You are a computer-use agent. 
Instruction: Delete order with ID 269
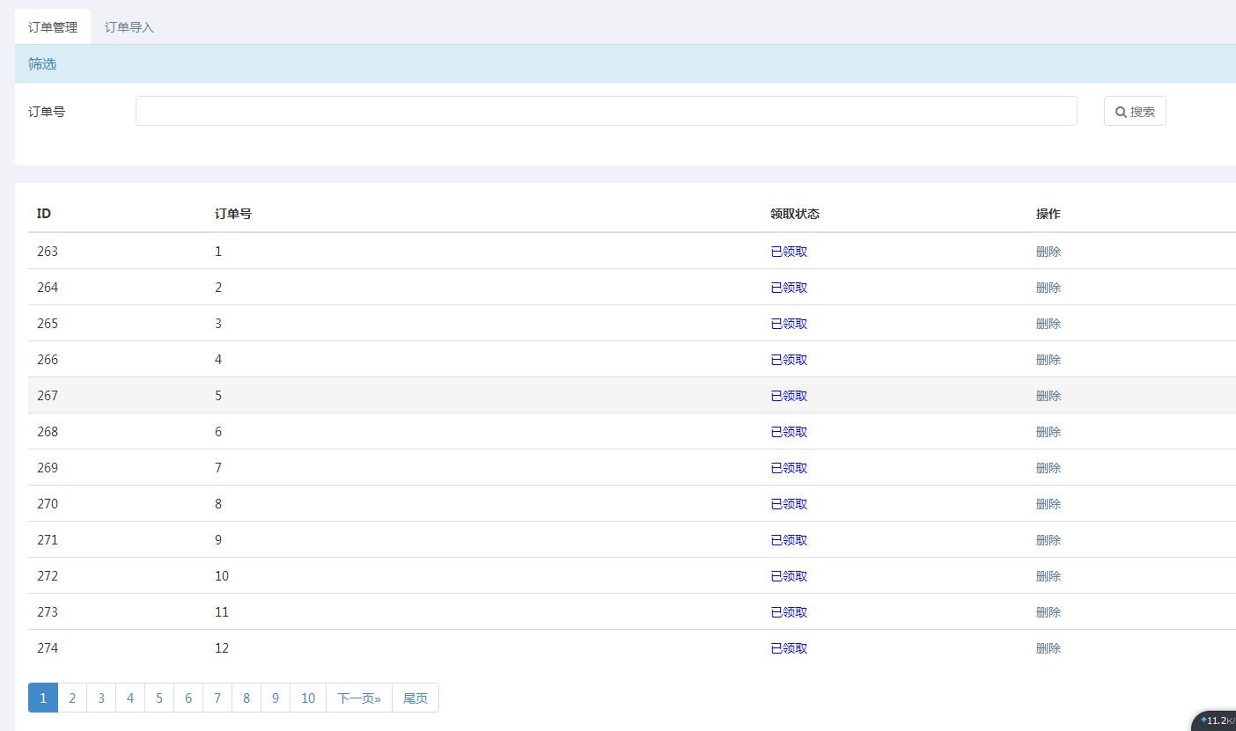[x=1048, y=468]
